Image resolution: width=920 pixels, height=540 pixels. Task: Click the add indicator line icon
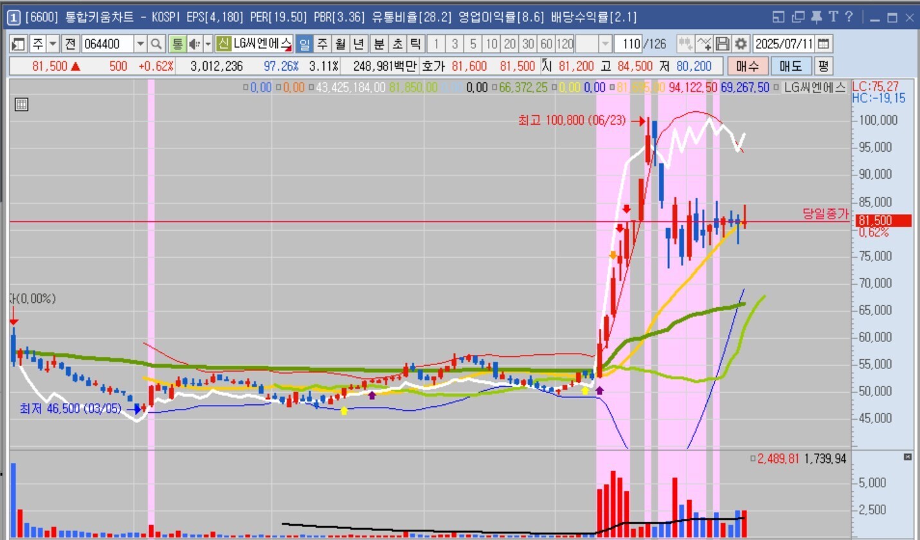pyautogui.click(x=705, y=44)
